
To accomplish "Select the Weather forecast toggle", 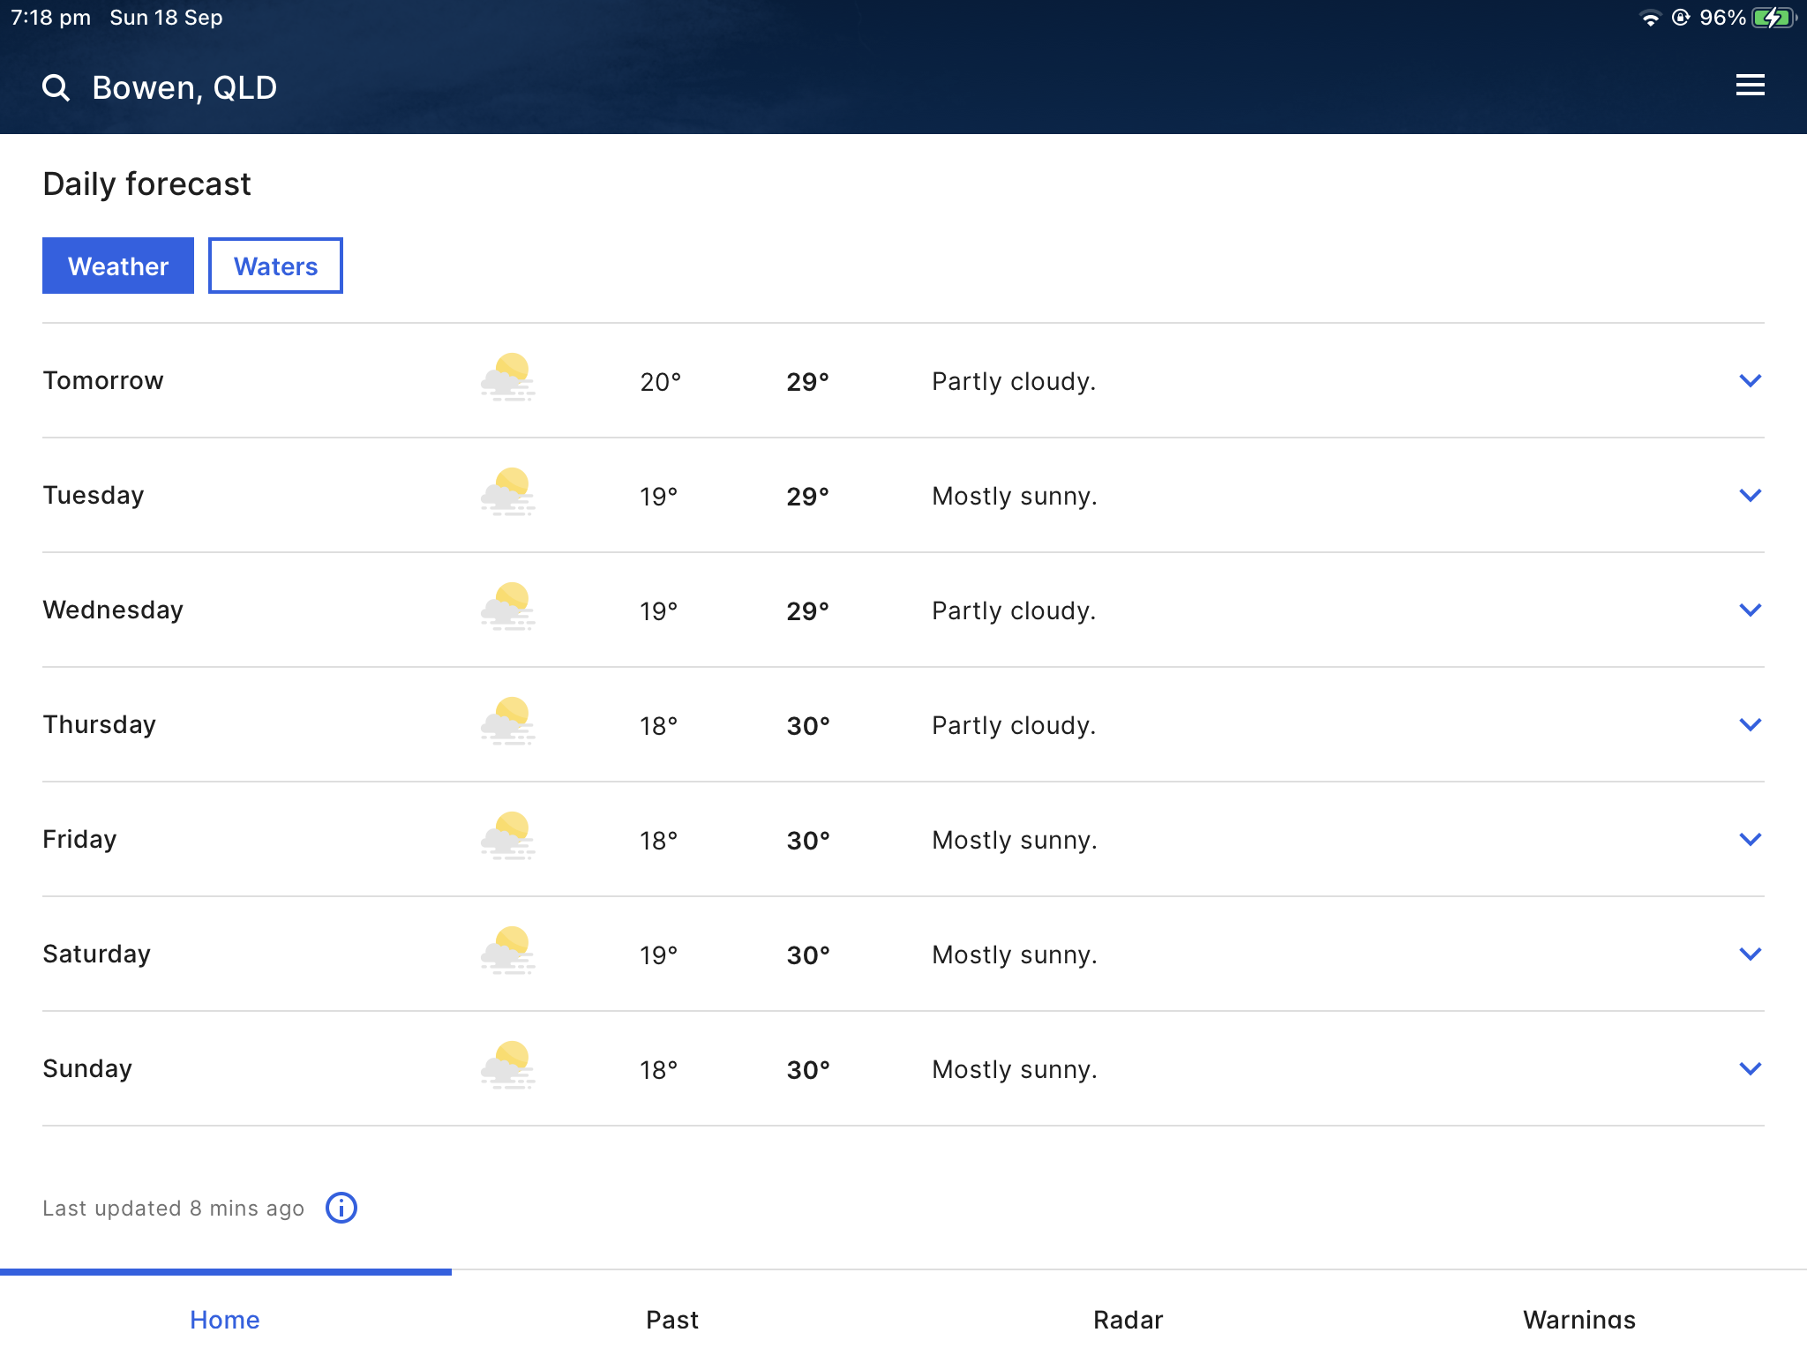I will [118, 266].
